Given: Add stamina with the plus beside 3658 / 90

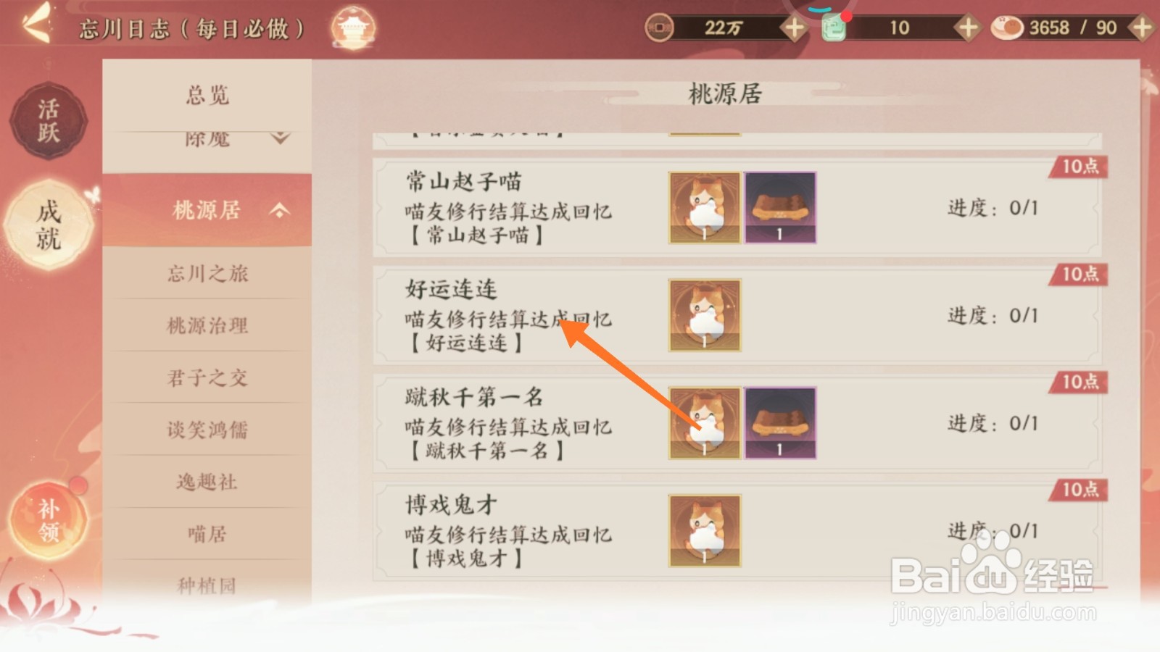Looking at the screenshot, I should tap(1142, 28).
